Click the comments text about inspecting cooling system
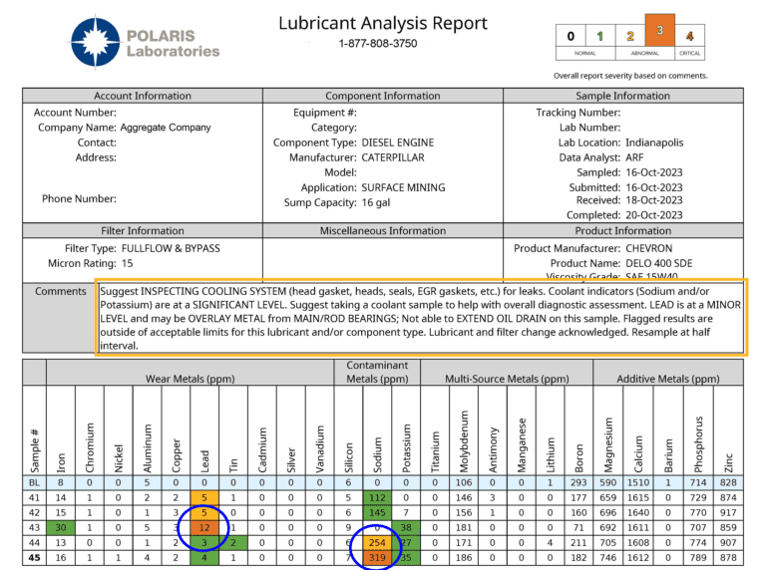 [421, 318]
